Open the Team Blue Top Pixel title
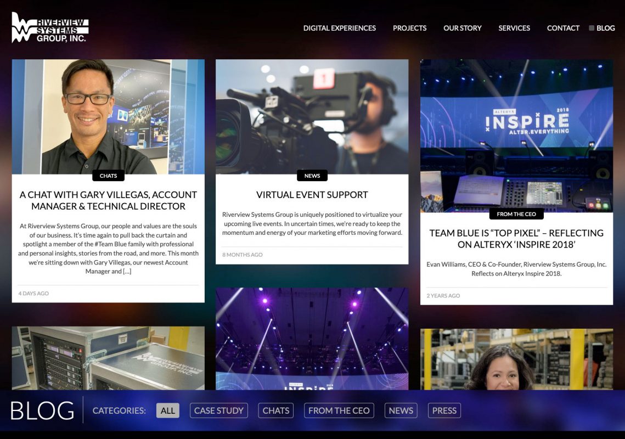The width and height of the screenshot is (625, 439). (x=516, y=239)
